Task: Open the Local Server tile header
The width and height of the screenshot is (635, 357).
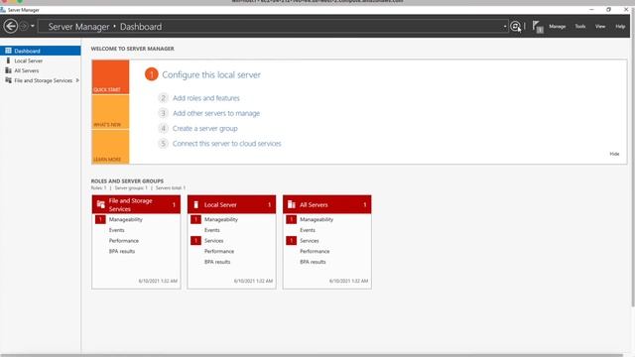Action: 231,204
